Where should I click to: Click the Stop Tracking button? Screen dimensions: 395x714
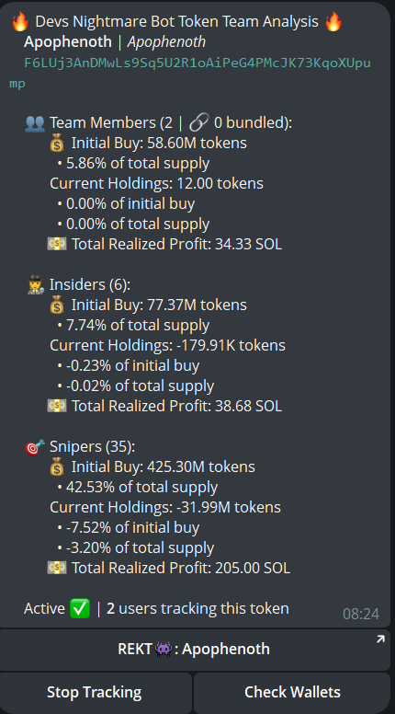[x=96, y=693]
